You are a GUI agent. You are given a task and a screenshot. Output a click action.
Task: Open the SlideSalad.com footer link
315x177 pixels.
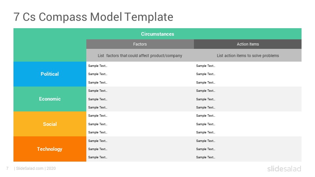click(x=30, y=168)
